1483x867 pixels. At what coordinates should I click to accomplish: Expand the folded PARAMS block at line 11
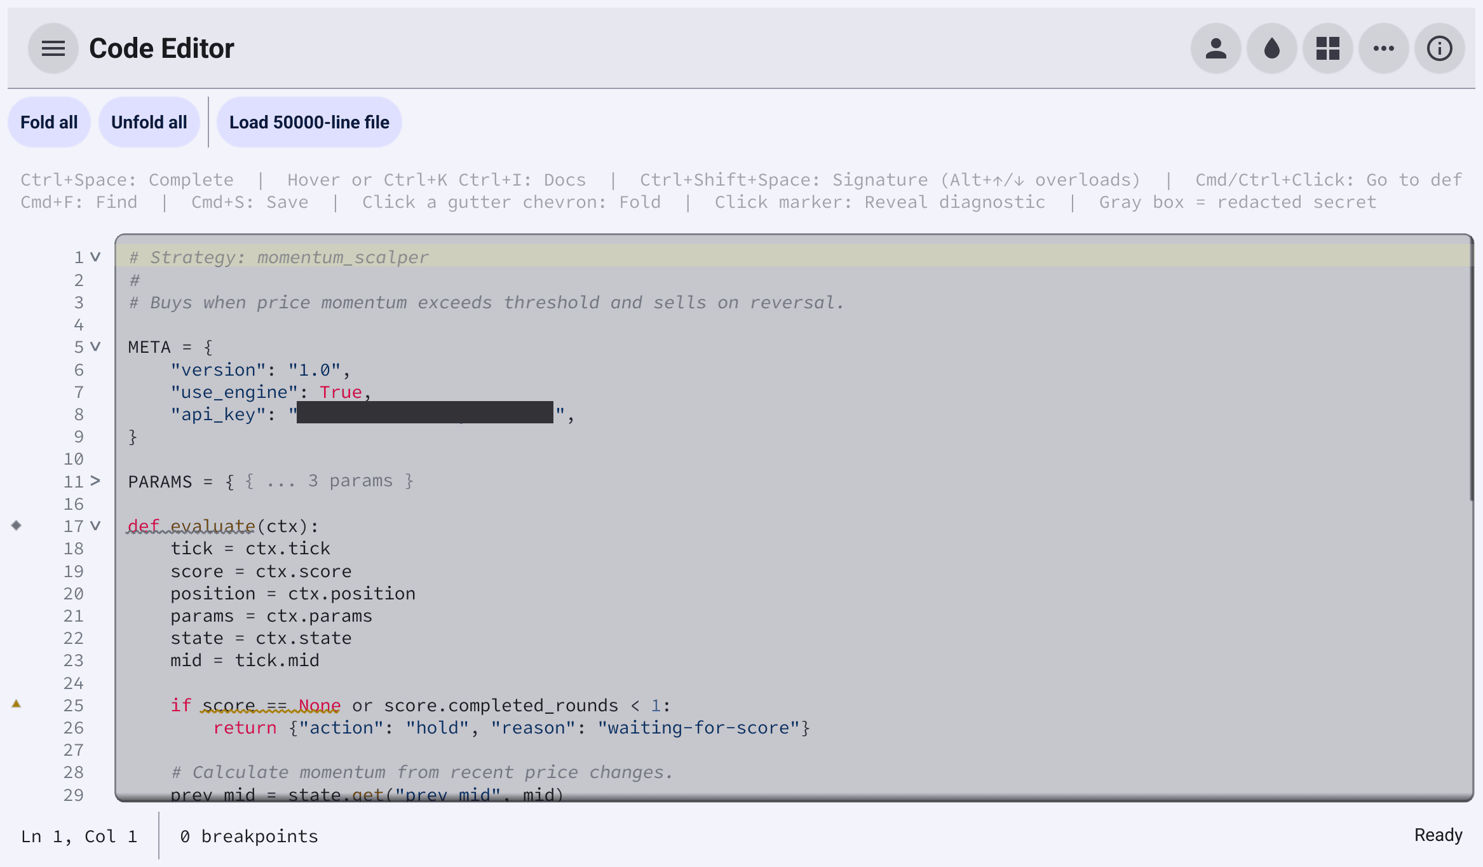point(95,481)
